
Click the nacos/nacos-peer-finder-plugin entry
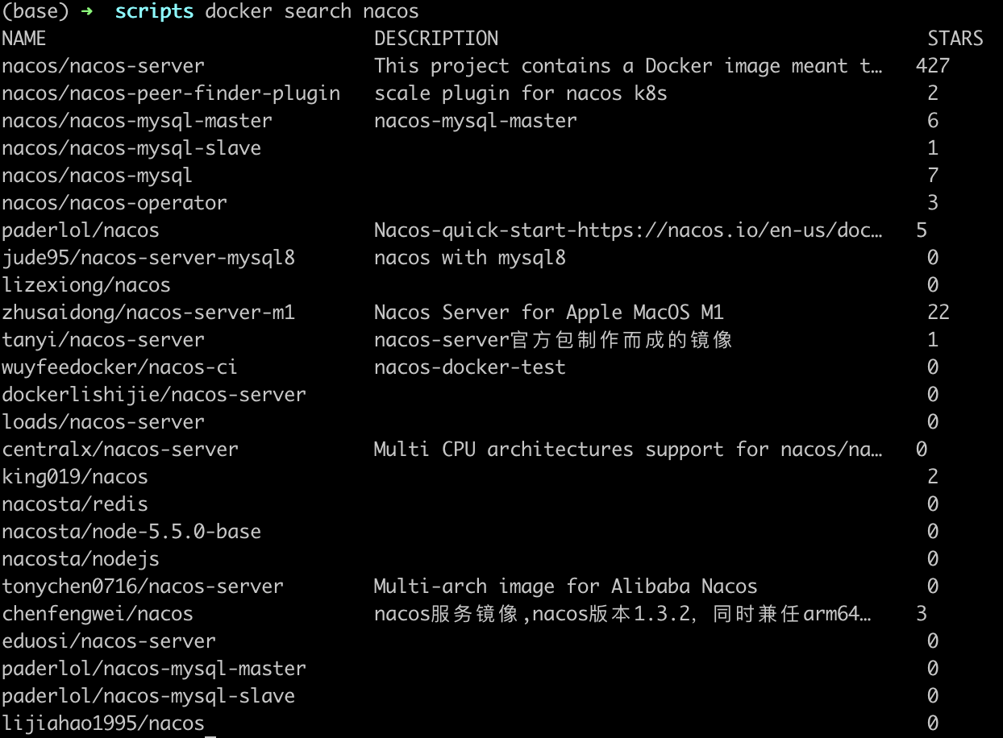coord(171,93)
